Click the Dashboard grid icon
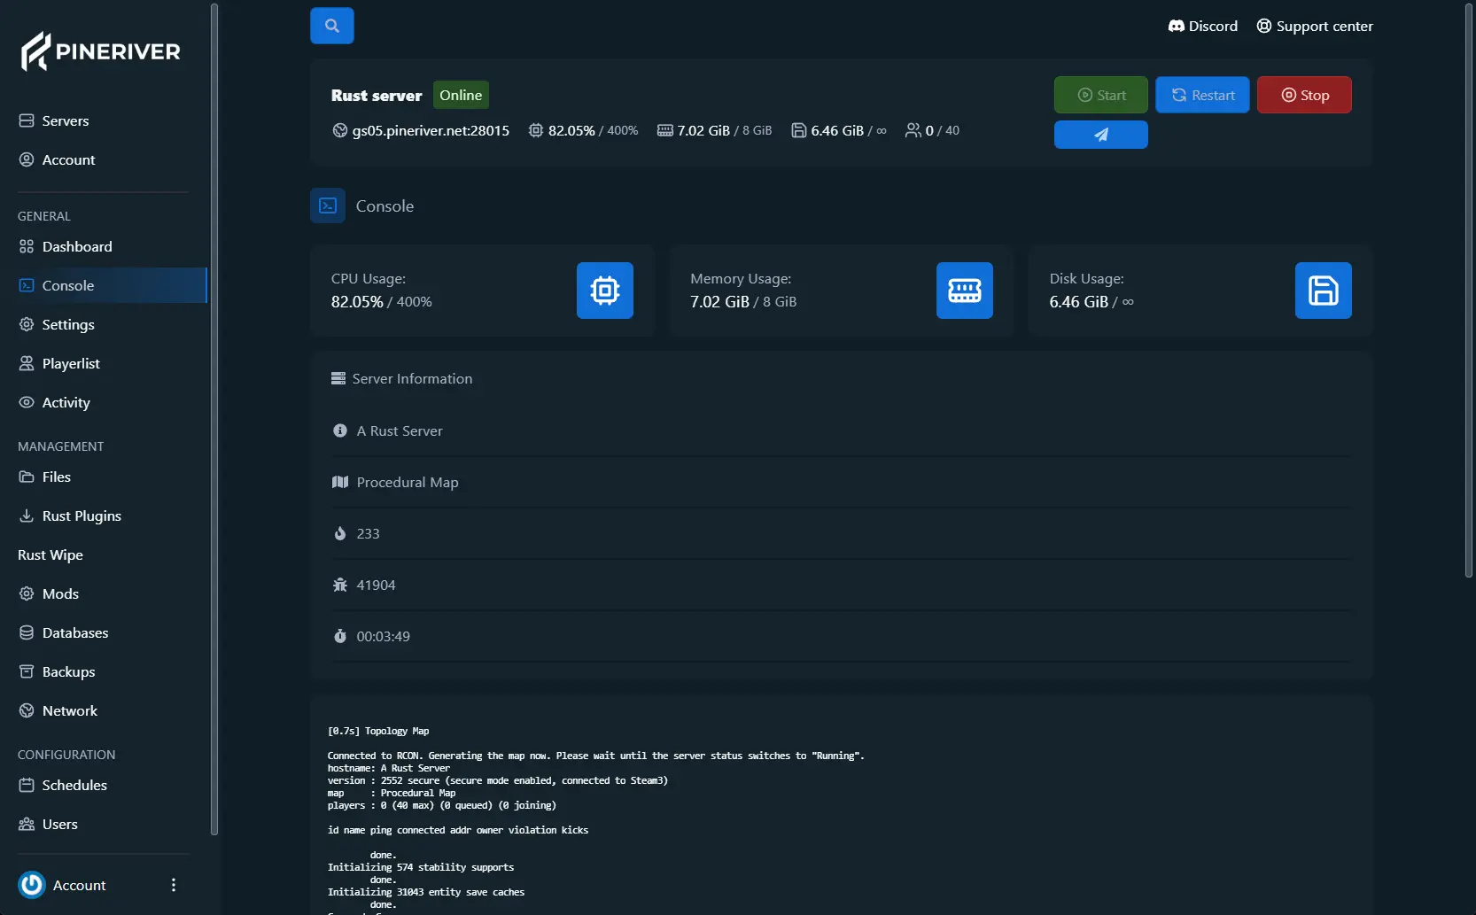1476x915 pixels. (27, 246)
